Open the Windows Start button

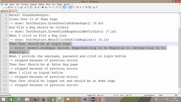pyautogui.click(x=3, y=99)
